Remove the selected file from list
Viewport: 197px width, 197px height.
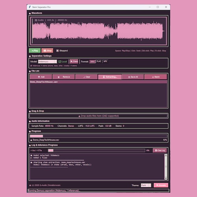[x=64, y=77]
